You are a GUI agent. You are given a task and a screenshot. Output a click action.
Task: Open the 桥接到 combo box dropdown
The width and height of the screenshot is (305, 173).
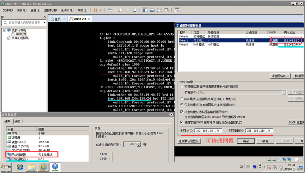click(x=284, y=92)
